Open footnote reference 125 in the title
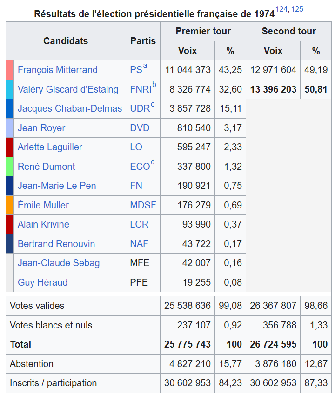Screen dimensions: 335x395 click(x=297, y=9)
